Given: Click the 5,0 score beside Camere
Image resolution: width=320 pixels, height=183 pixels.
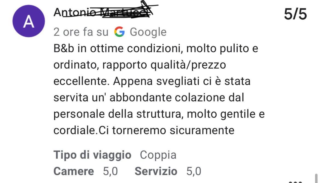Looking at the screenshot, I should tap(110, 171).
